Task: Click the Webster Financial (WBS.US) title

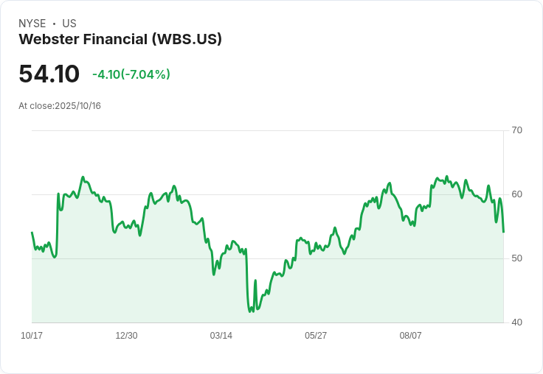Action: click(120, 39)
